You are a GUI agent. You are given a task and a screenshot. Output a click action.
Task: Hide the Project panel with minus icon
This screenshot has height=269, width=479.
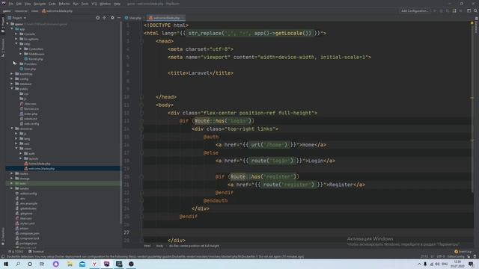pos(118,18)
